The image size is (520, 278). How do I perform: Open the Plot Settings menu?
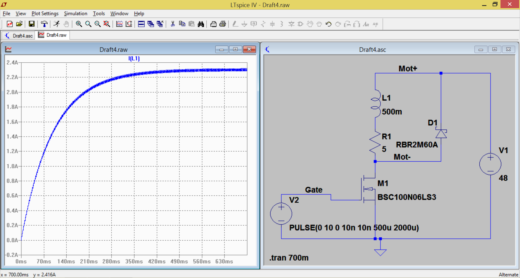coord(45,14)
